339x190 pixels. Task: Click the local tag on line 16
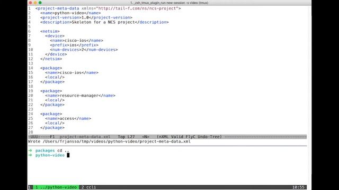pyautogui.click(x=55, y=77)
